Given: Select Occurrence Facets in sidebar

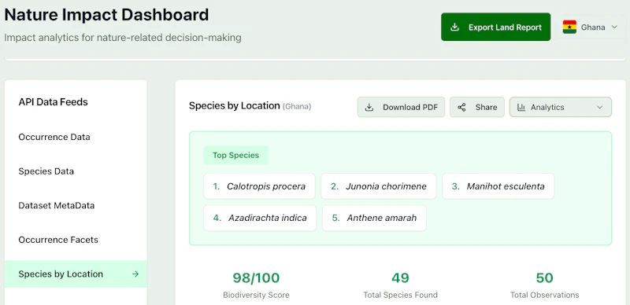Looking at the screenshot, I should pos(58,240).
